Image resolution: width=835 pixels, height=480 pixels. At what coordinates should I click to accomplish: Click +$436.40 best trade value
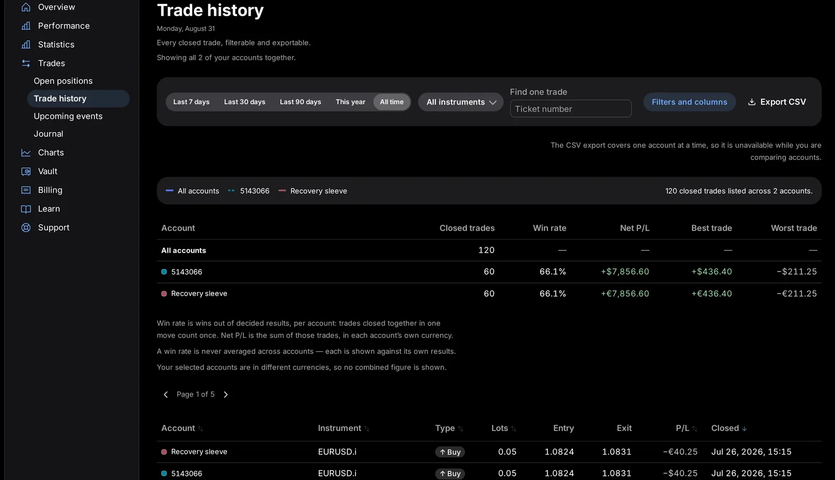712,272
